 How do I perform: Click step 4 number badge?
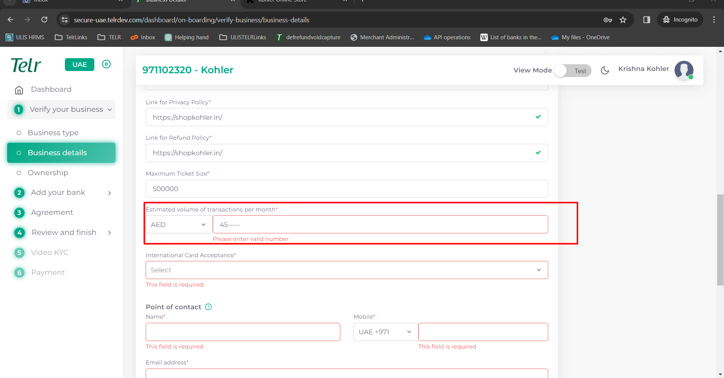point(19,233)
